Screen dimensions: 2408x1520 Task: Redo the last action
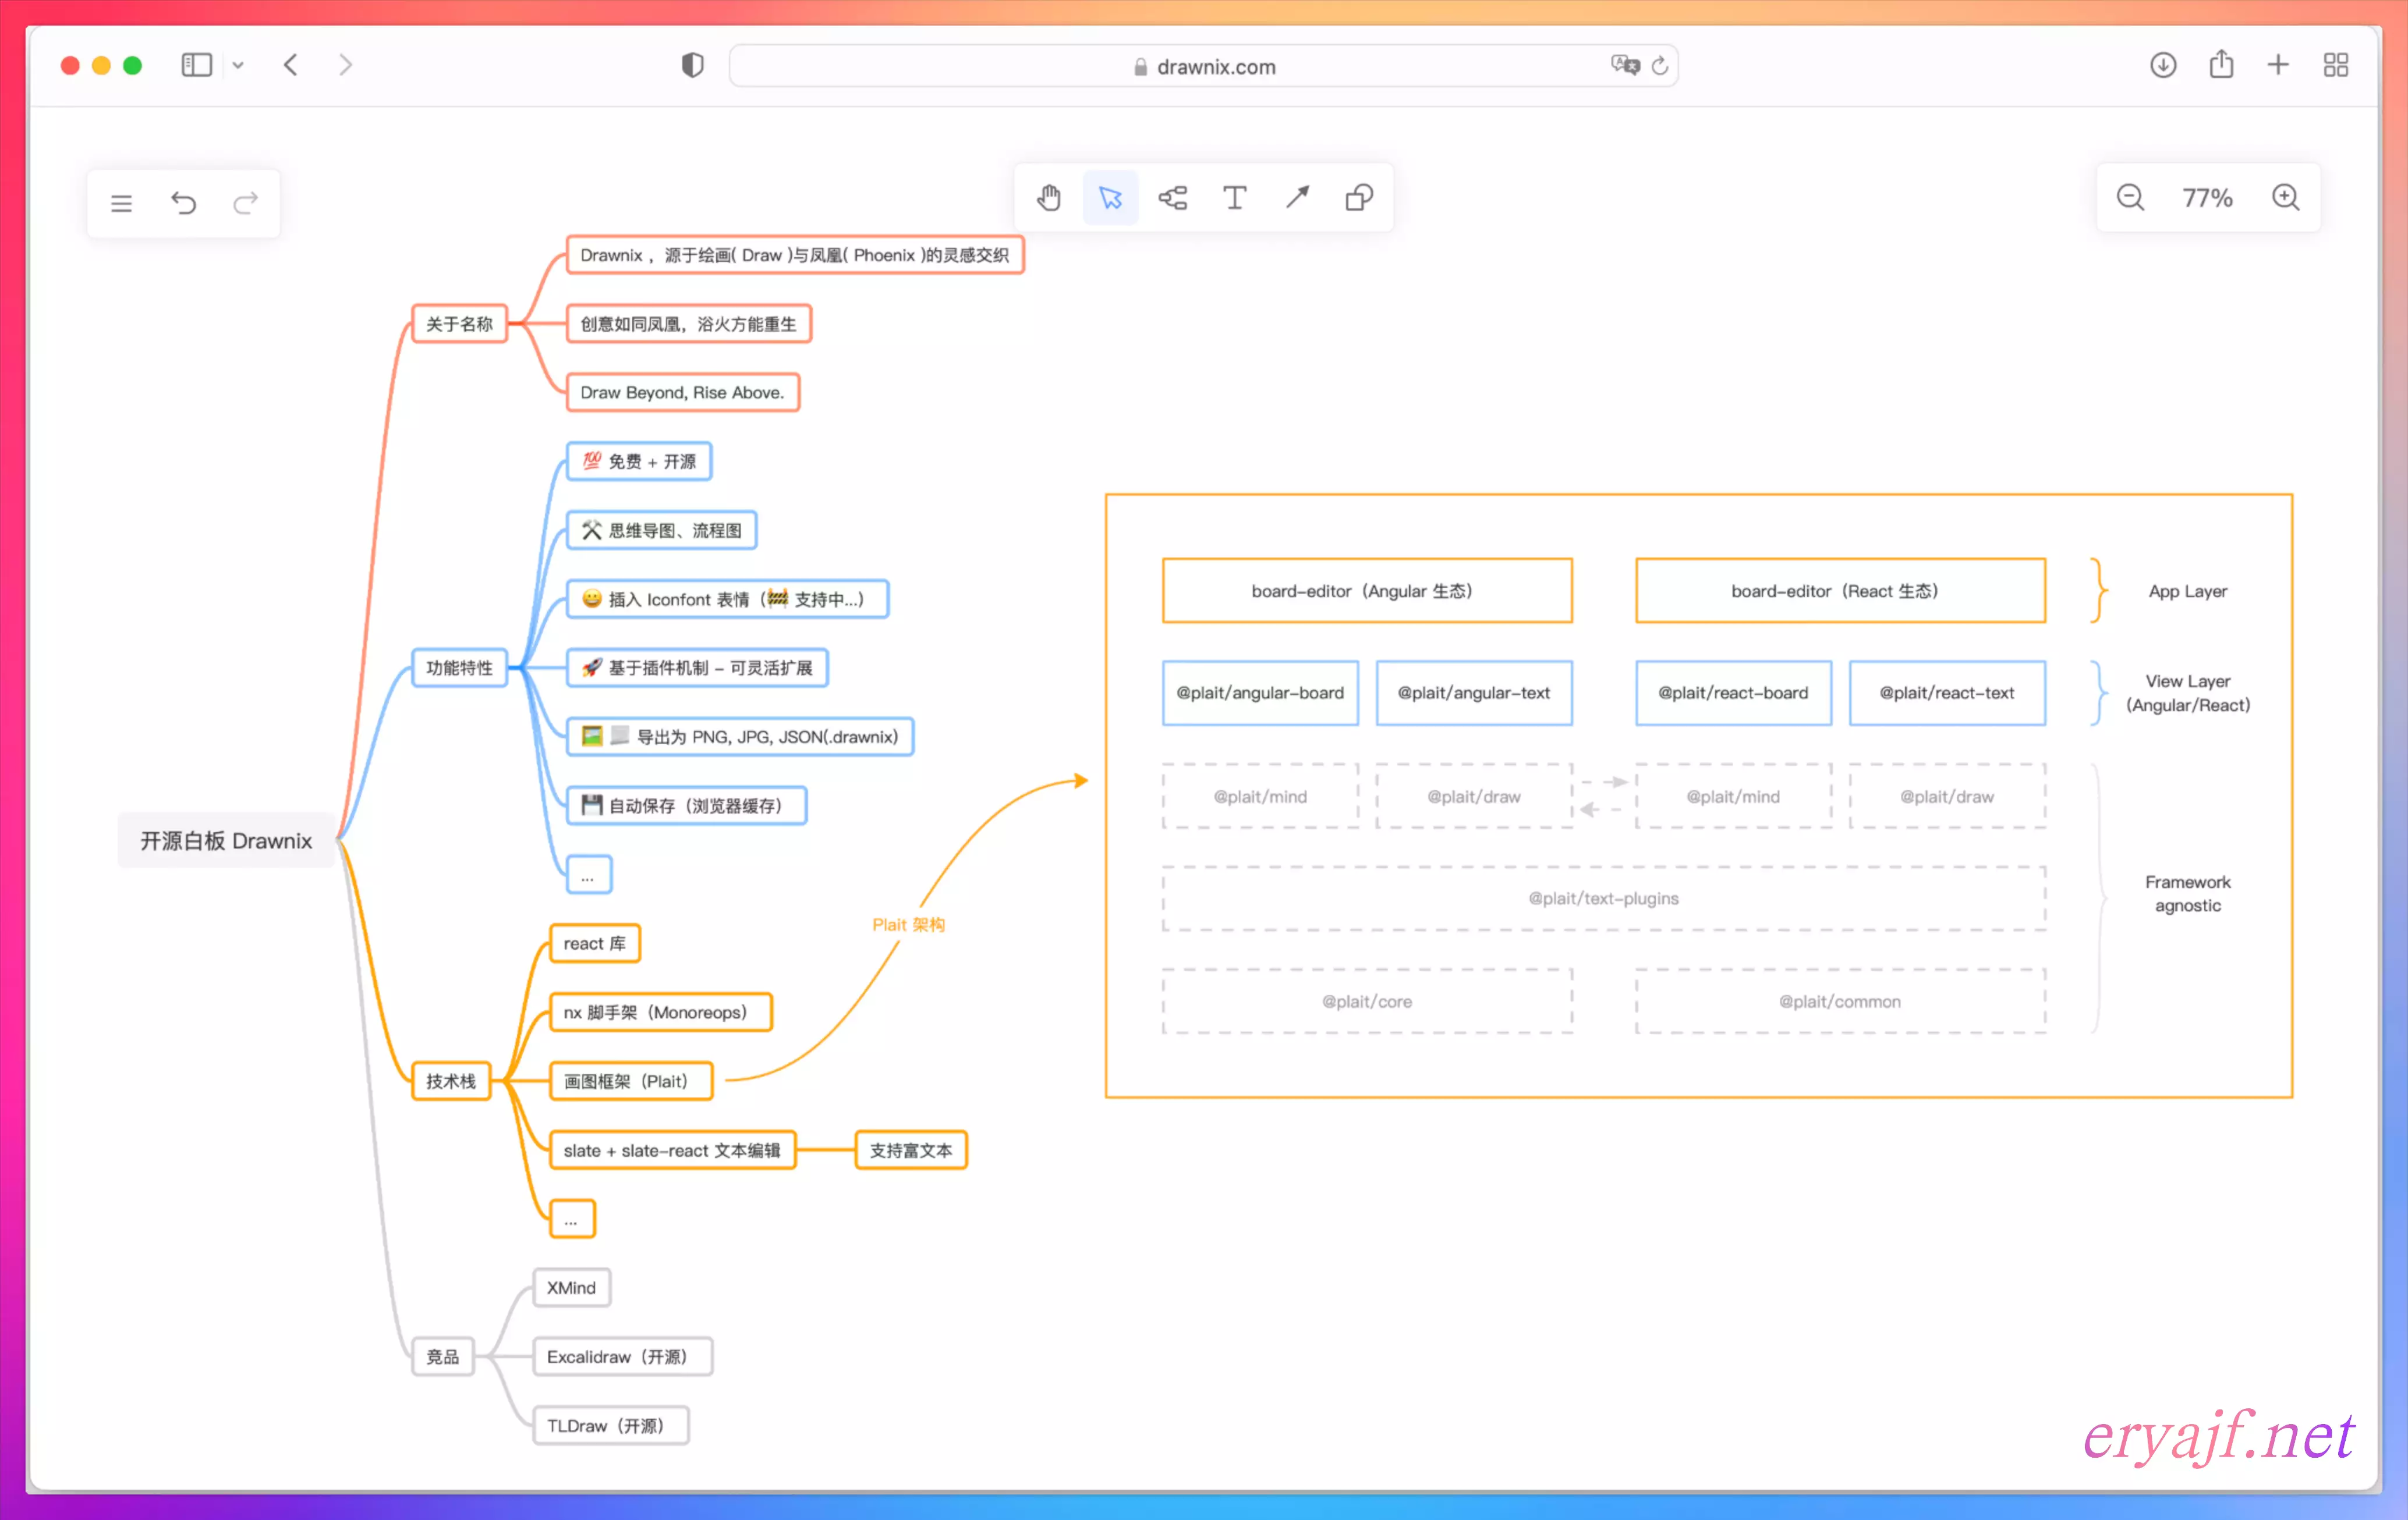pos(245,204)
